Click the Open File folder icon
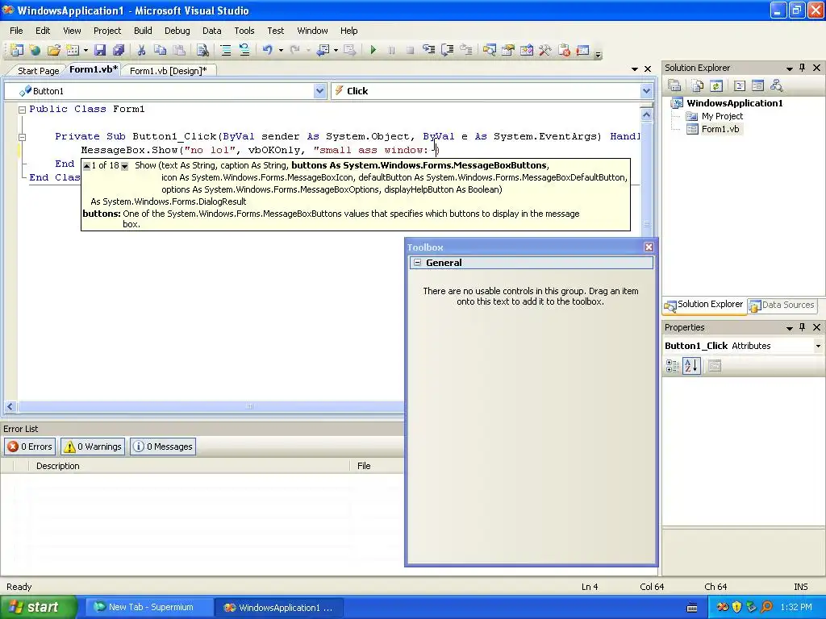826x619 pixels. click(53, 50)
